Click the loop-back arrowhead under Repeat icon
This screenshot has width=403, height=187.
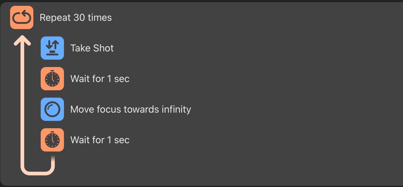22,40
